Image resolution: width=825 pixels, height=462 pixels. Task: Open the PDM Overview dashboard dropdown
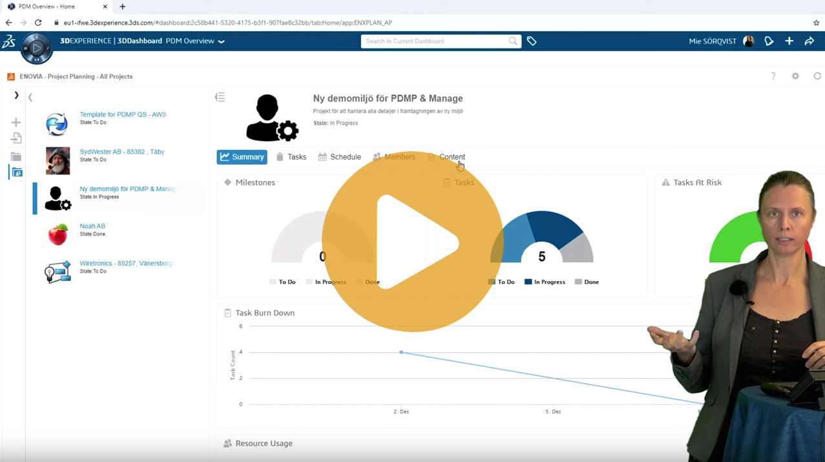coord(222,41)
